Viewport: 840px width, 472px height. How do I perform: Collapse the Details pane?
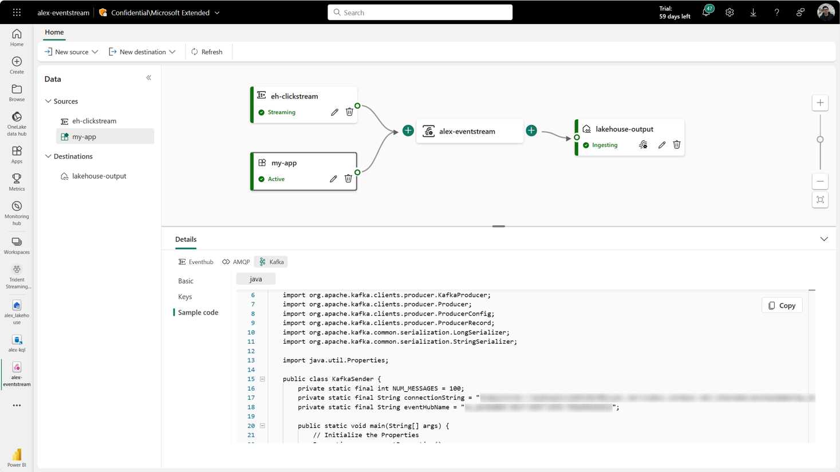[x=824, y=239]
